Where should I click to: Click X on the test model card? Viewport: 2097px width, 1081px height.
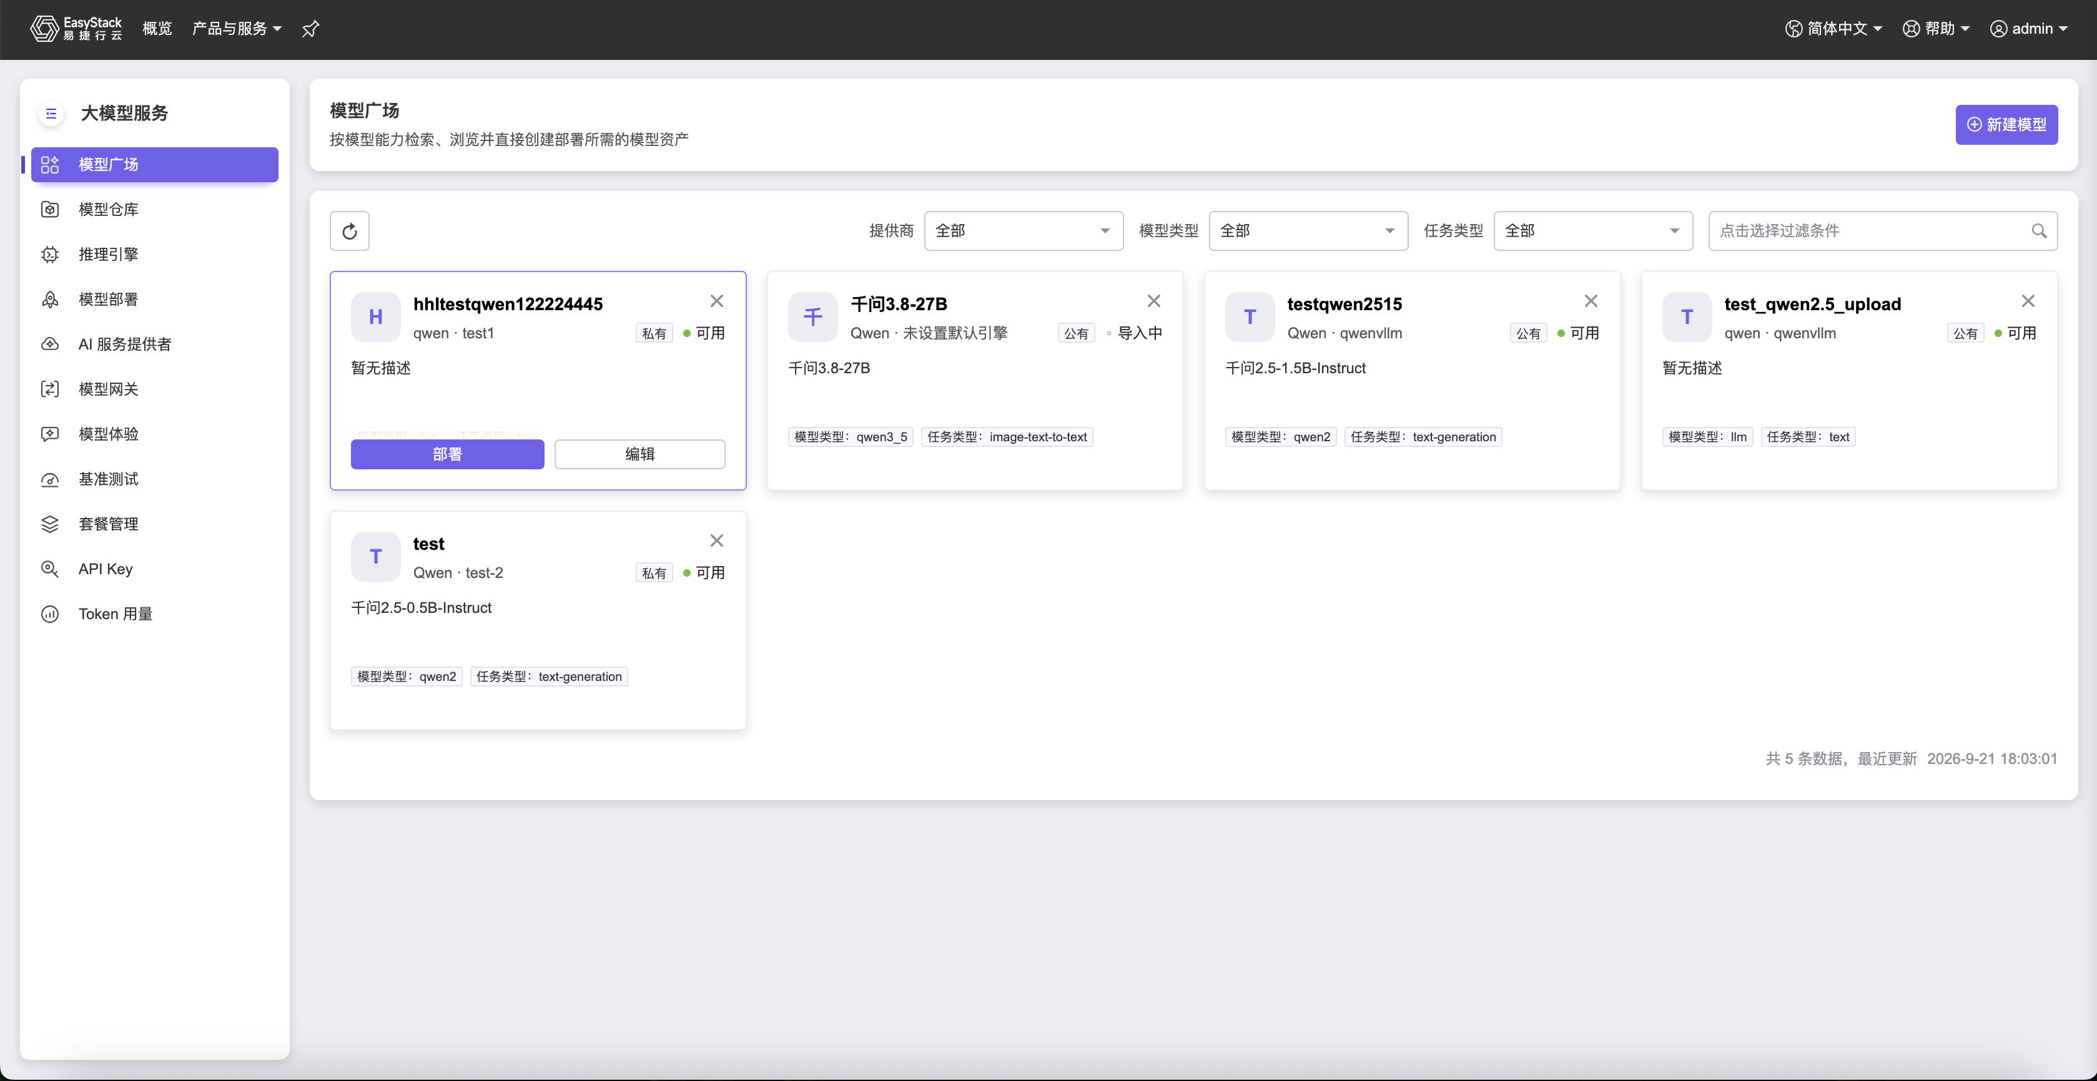pyautogui.click(x=716, y=541)
